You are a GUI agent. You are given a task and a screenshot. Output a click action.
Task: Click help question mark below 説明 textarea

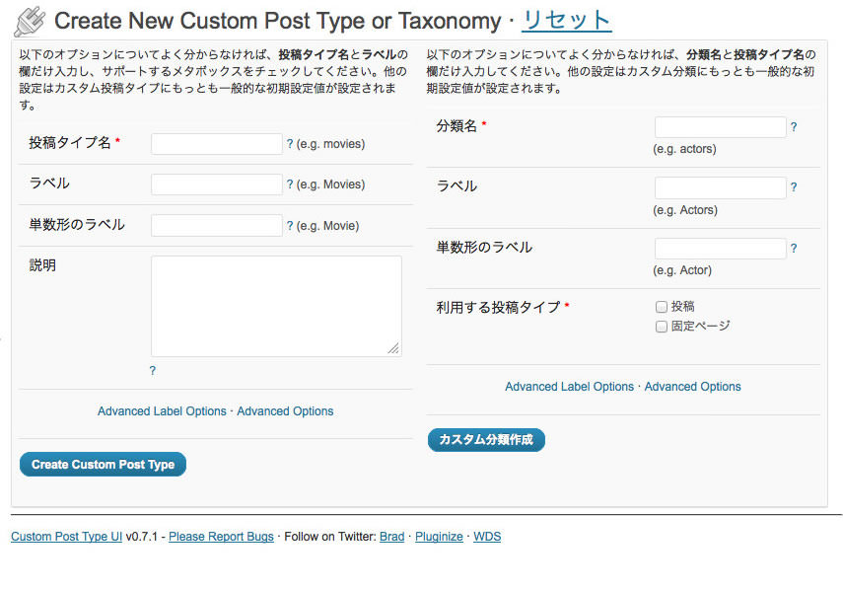153,370
